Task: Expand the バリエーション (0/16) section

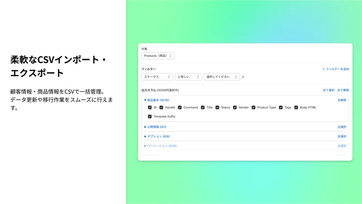Action: coord(161,146)
